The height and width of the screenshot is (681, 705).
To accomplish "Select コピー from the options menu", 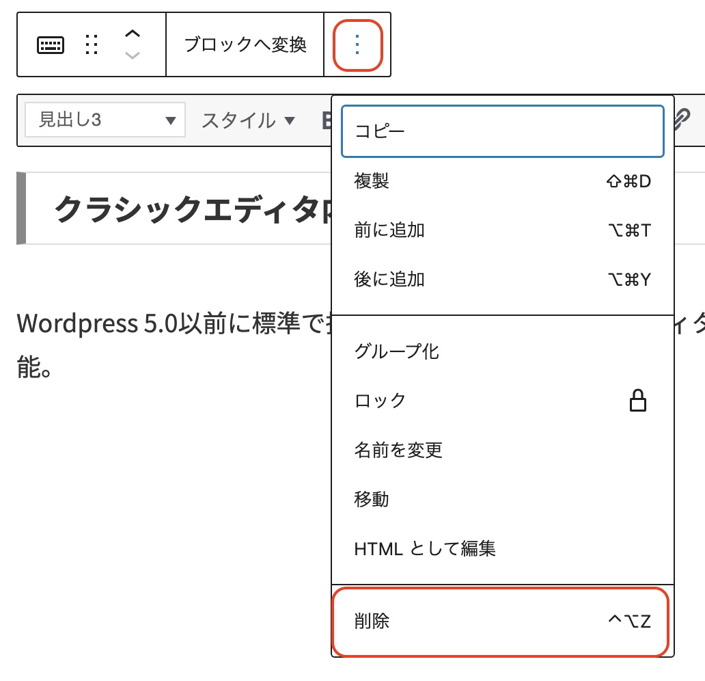I will click(x=502, y=131).
